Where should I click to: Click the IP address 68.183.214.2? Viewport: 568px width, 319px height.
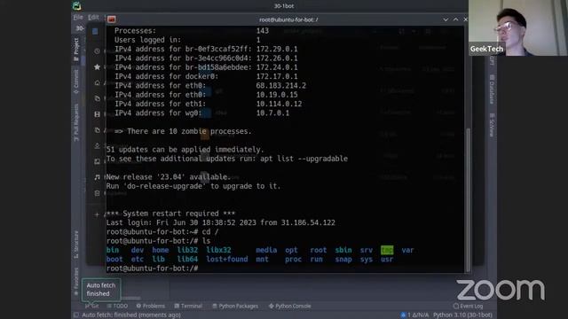point(281,86)
